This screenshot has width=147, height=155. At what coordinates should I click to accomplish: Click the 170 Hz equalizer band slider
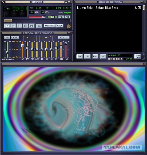tap(27, 49)
